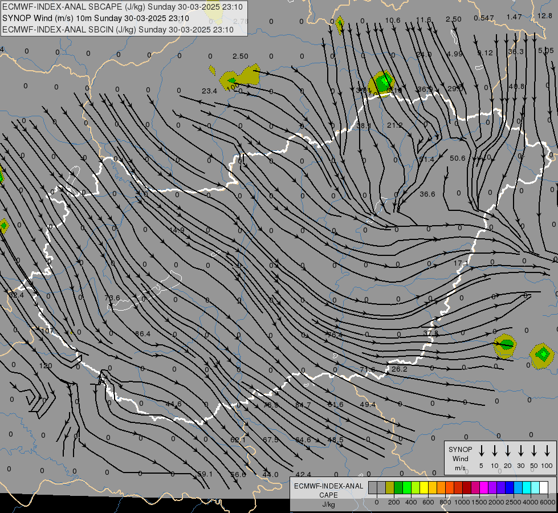Click the map value '59.1'
The width and height of the screenshot is (558, 513).
tap(205, 474)
